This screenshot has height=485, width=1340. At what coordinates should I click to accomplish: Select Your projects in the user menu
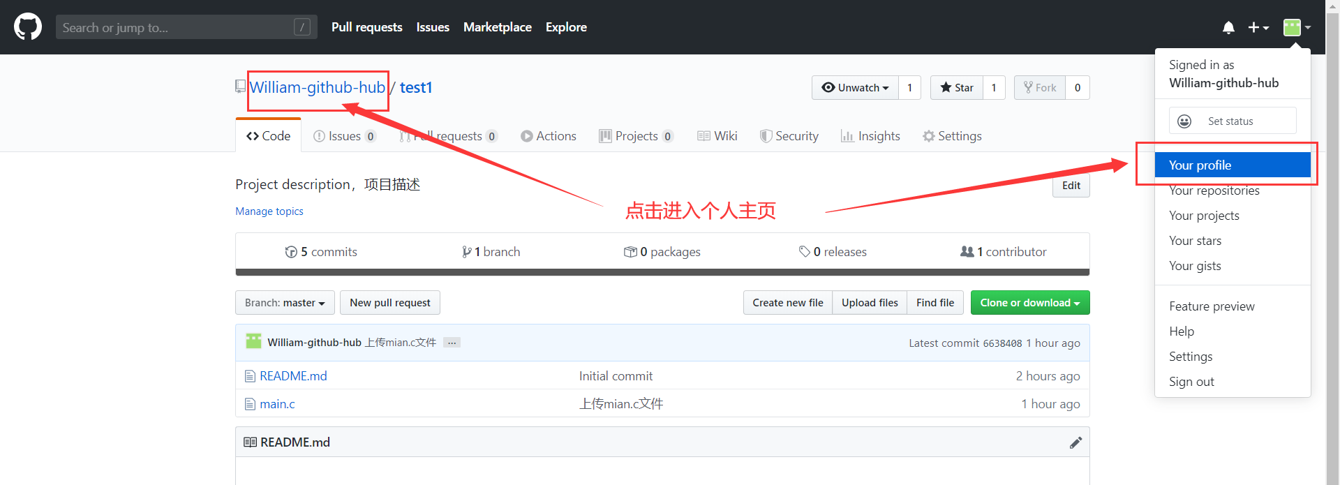click(1233, 216)
